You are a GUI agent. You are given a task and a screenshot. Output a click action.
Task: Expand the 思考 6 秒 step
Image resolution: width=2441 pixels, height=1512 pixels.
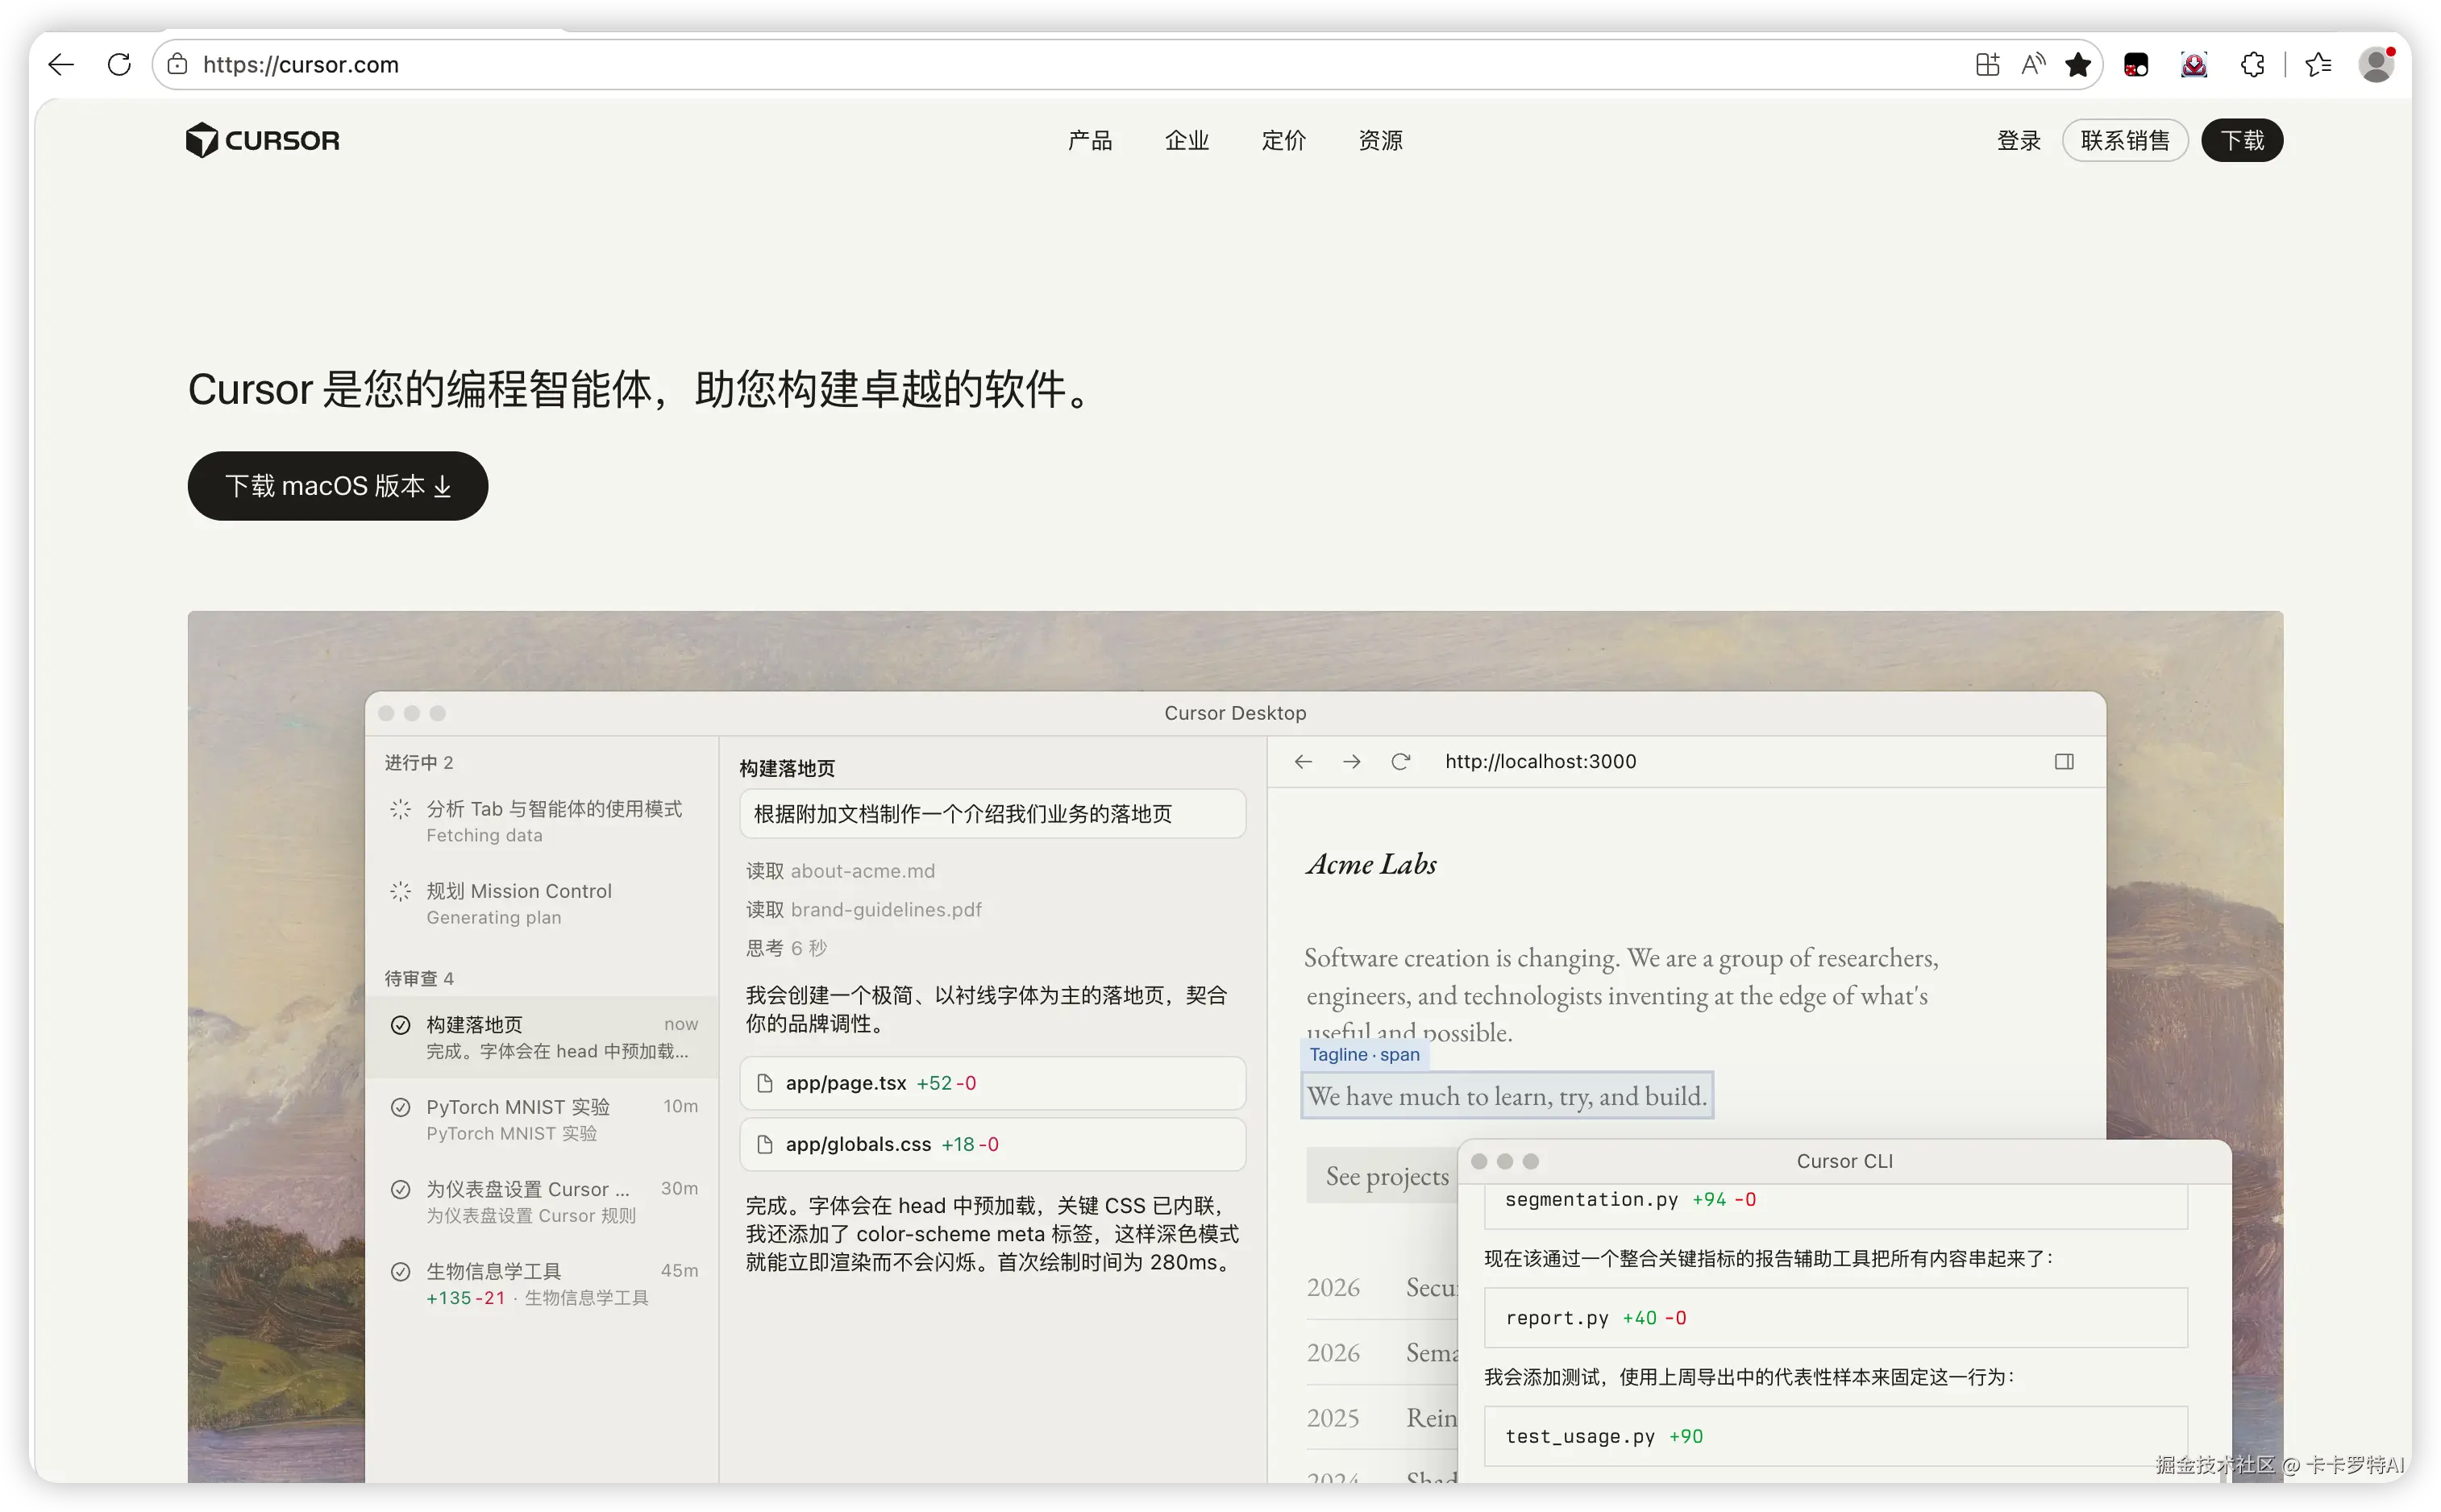tap(786, 948)
